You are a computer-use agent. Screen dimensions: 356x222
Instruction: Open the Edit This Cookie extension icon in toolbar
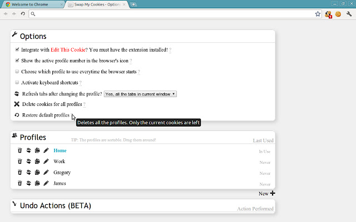click(338, 14)
